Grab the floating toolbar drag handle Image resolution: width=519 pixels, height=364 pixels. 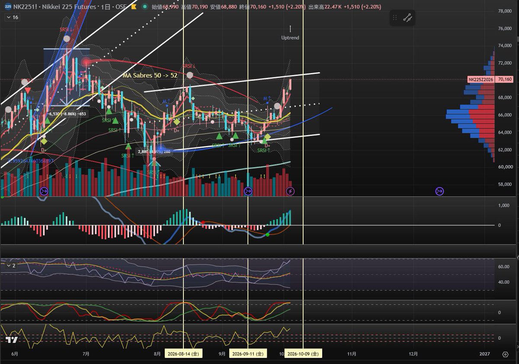(x=395, y=18)
